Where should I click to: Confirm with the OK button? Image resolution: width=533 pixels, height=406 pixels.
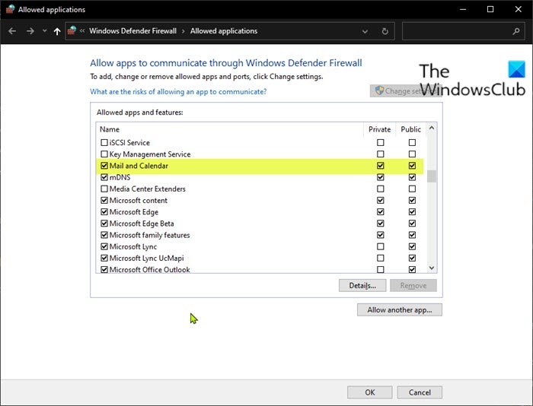pos(370,392)
